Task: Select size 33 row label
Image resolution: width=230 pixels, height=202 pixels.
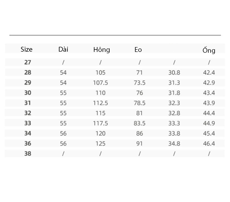Action: pyautogui.click(x=28, y=123)
